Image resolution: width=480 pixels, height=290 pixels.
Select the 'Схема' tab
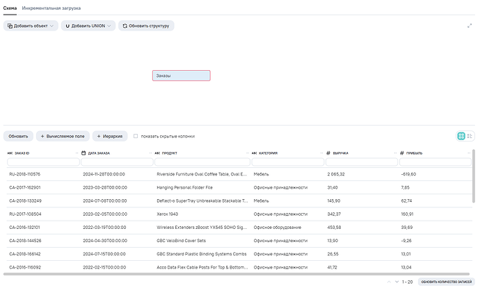click(x=10, y=8)
